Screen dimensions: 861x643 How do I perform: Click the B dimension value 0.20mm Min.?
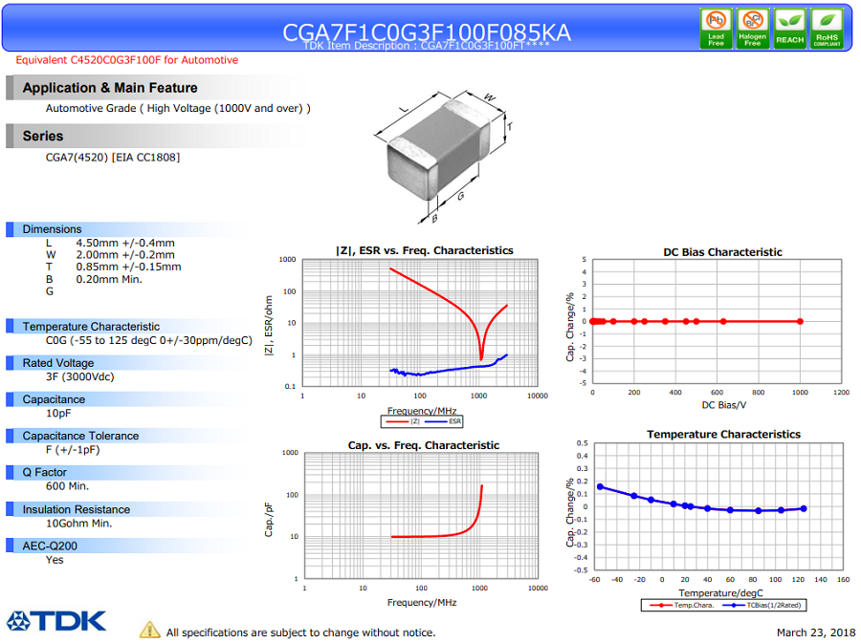pos(109,280)
